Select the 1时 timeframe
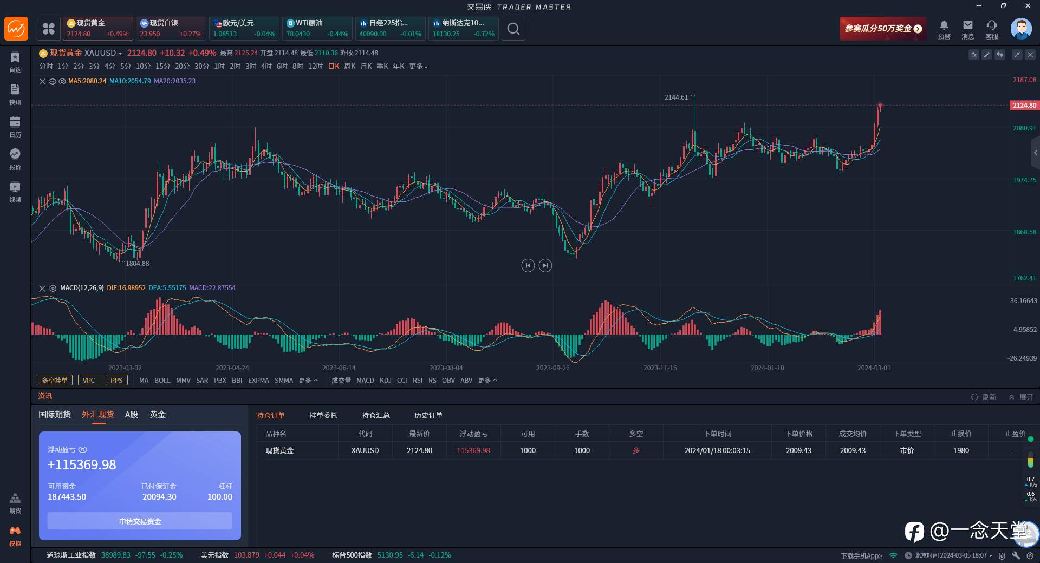The height and width of the screenshot is (563, 1040). pos(219,67)
